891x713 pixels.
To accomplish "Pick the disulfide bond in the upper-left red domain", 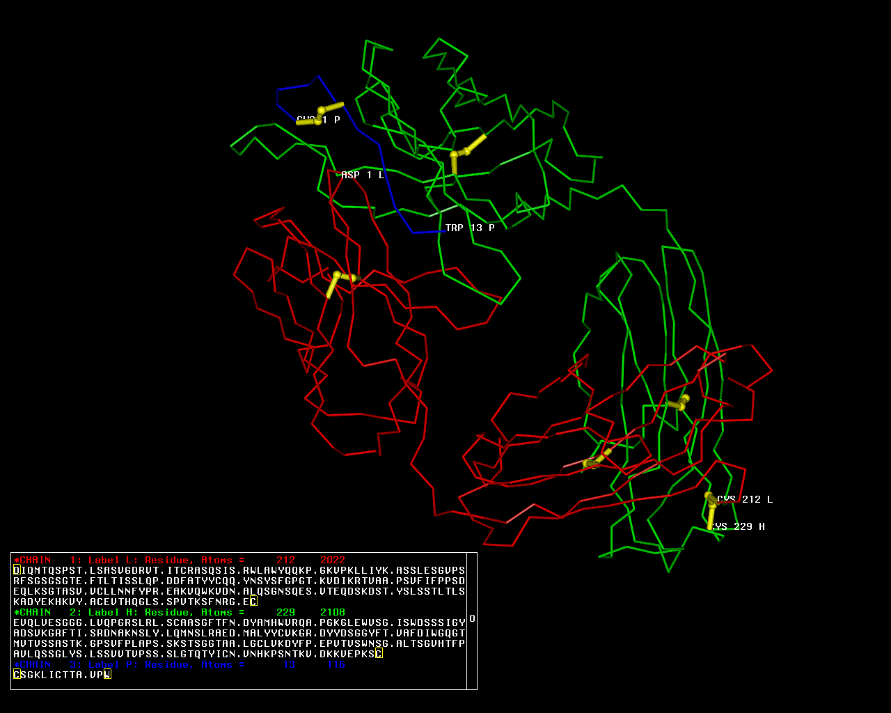I will click(x=338, y=280).
